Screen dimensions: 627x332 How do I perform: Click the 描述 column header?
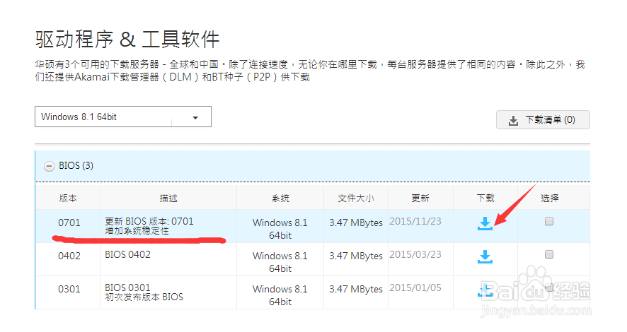[168, 198]
